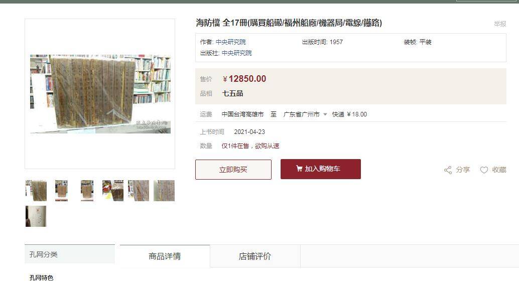Click the heart icon to favorite the book

pyautogui.click(x=484, y=170)
